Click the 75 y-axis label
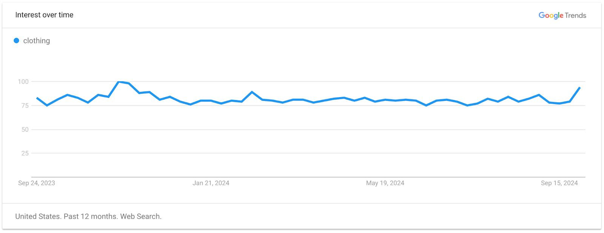The width and height of the screenshot is (604, 233). [25, 105]
